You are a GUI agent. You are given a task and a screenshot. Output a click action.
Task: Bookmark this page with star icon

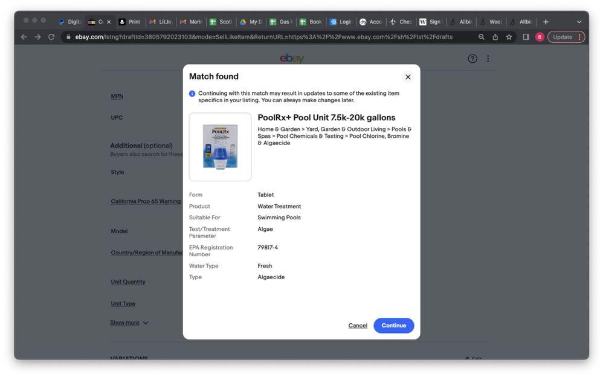coord(509,37)
